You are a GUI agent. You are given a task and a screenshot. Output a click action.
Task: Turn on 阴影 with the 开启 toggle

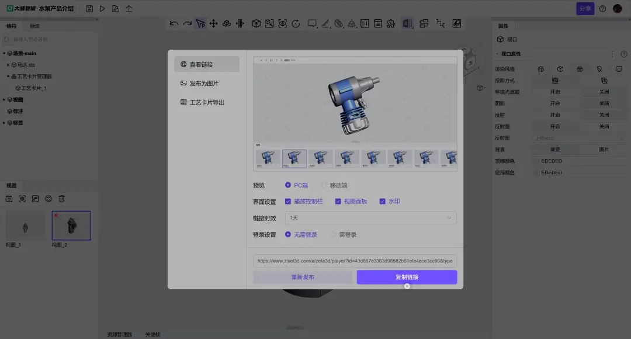(x=554, y=103)
